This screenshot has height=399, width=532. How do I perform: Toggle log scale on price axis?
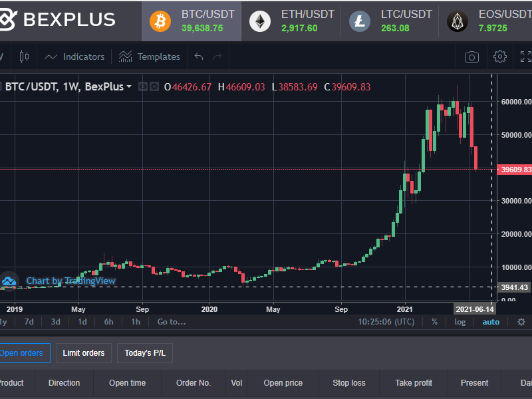click(x=460, y=322)
